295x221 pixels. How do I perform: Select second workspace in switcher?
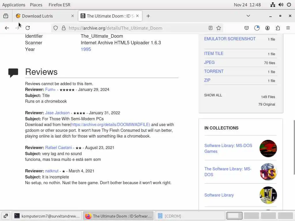pos(251,216)
